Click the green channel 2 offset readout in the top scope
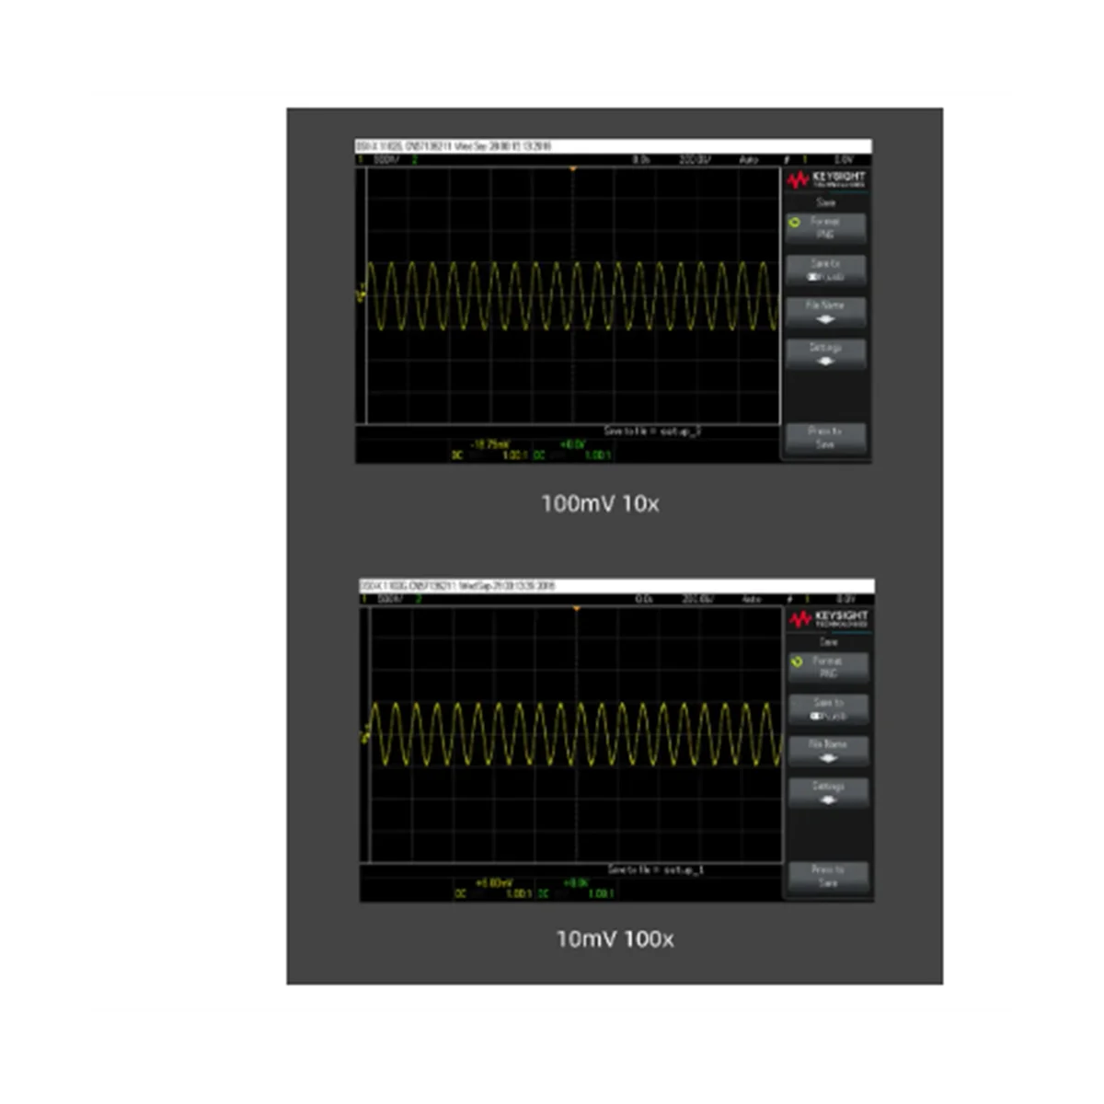Viewport: 1104px width, 1104px height. click(x=572, y=444)
